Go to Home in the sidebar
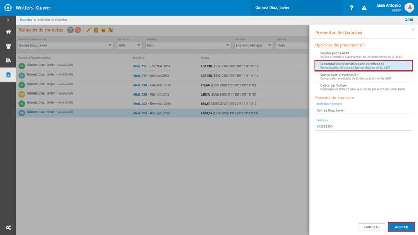The height and width of the screenshot is (235, 418). 8,32
